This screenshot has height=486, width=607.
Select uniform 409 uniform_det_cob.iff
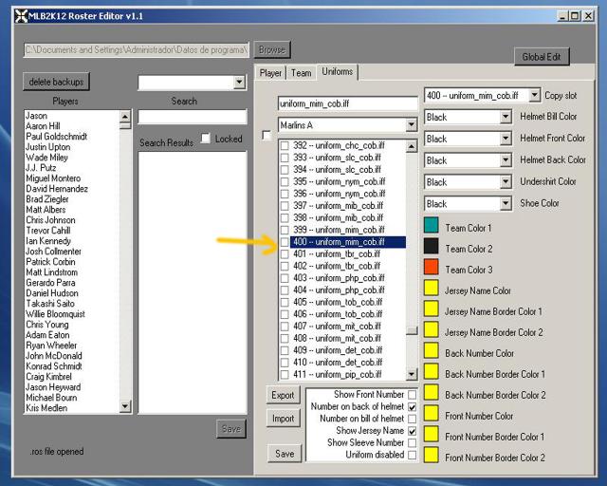tap(338, 350)
